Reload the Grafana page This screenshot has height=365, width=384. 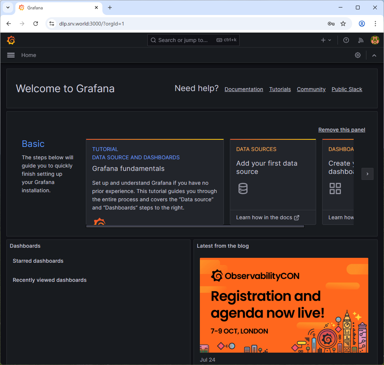[x=36, y=24]
